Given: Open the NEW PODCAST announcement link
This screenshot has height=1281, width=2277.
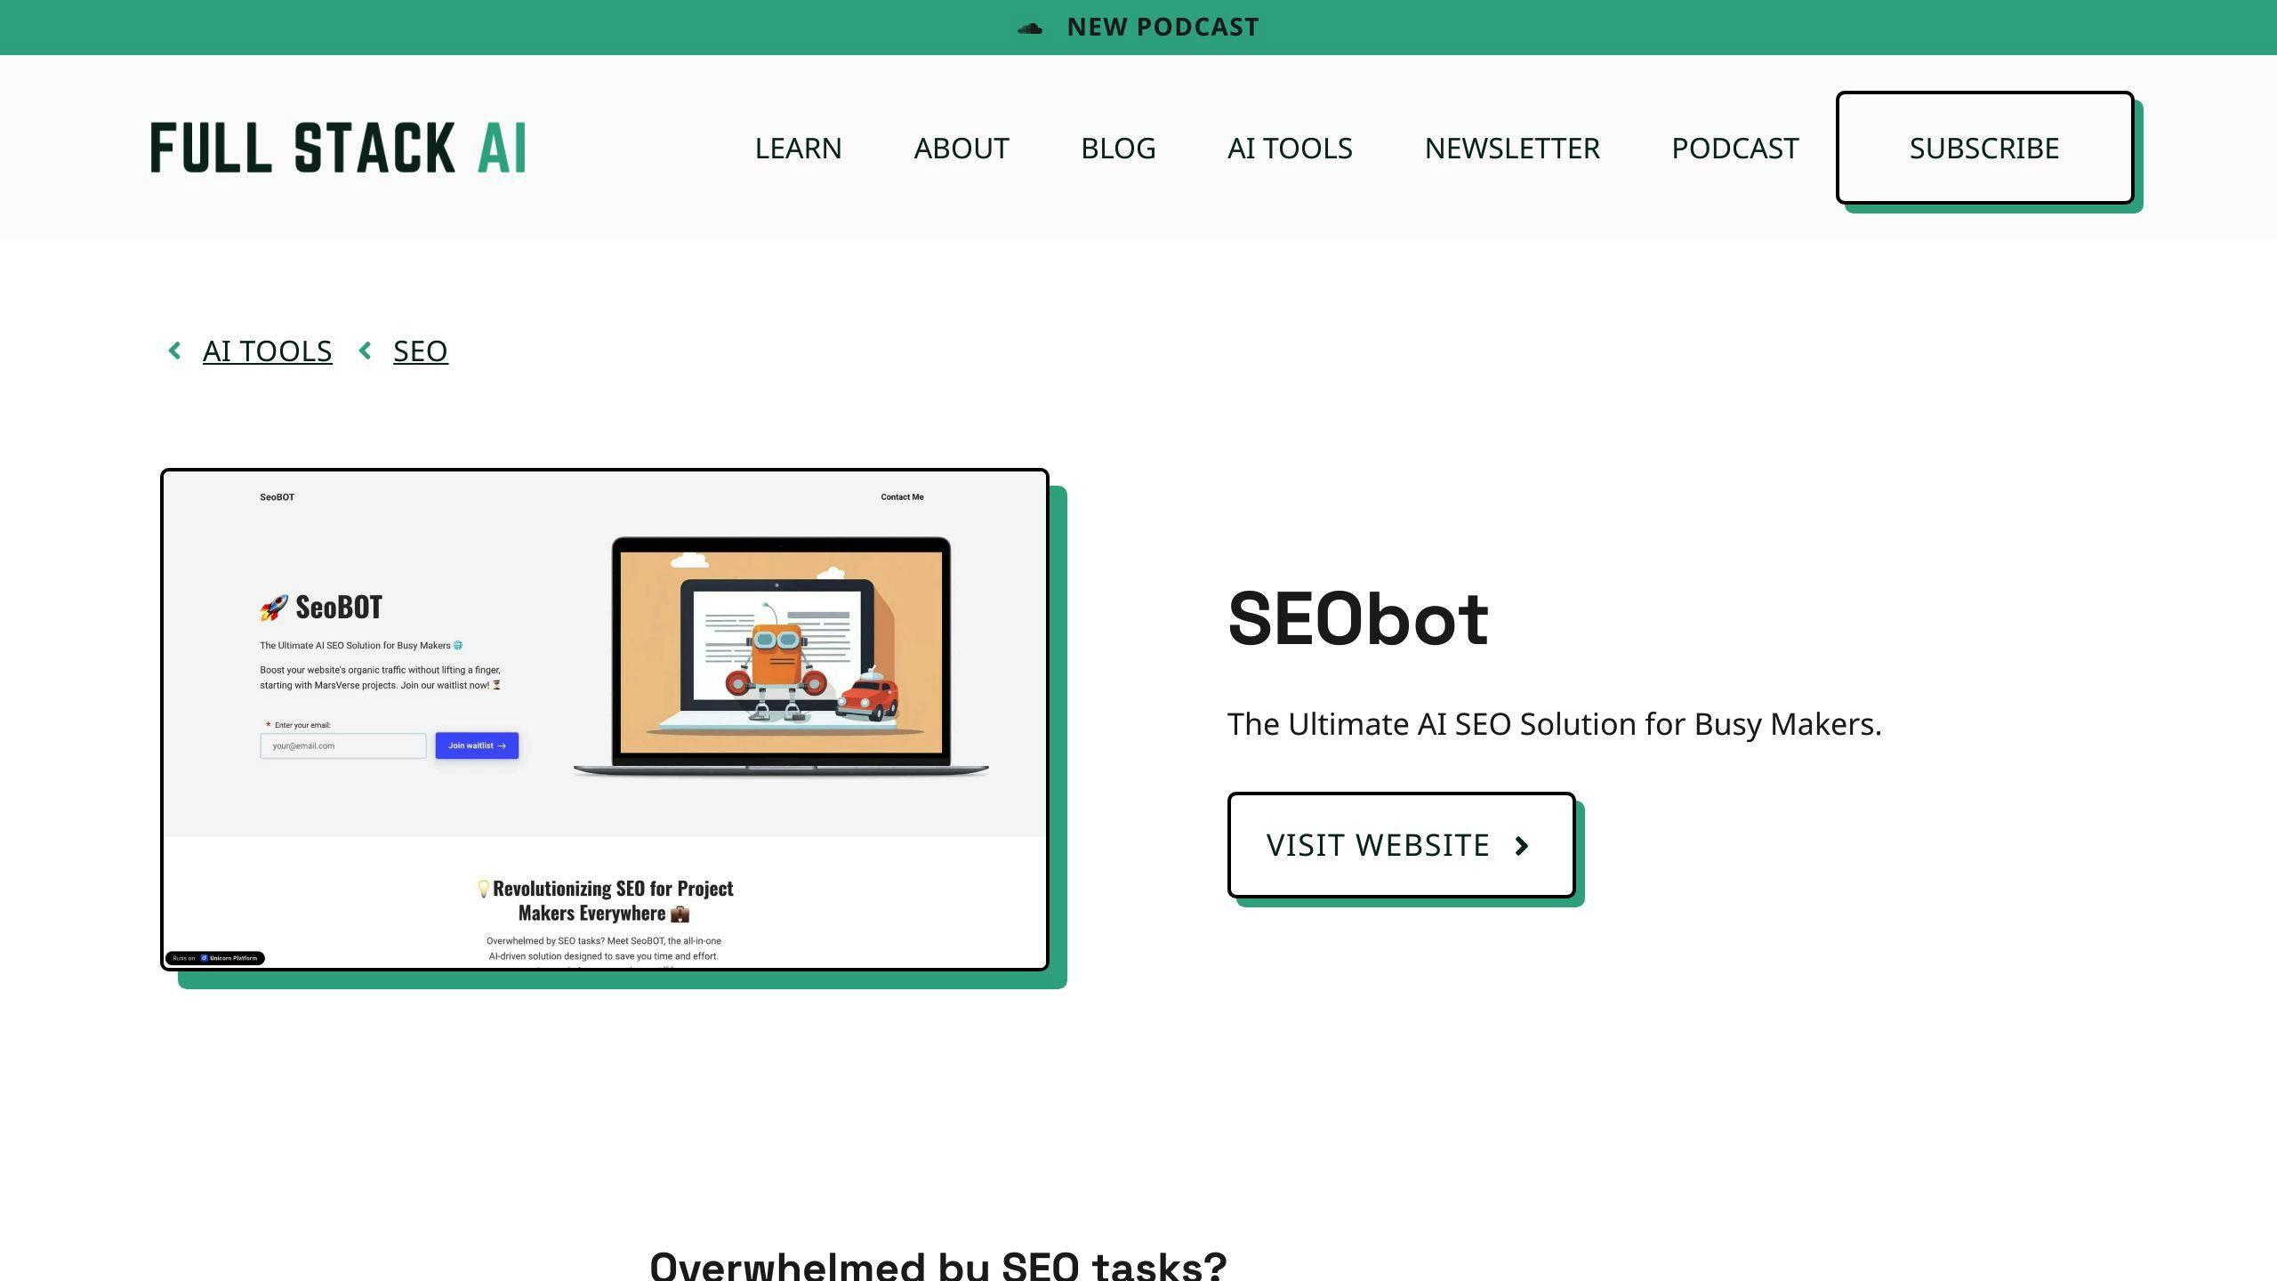Looking at the screenshot, I should pos(1163,28).
